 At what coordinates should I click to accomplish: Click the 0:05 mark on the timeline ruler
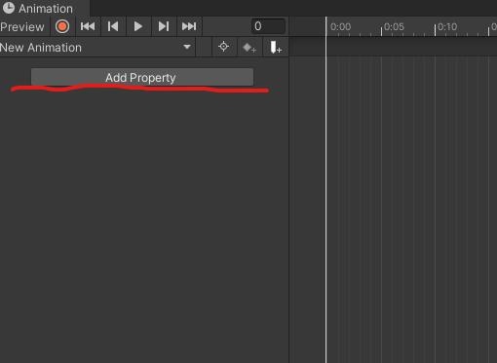[394, 26]
